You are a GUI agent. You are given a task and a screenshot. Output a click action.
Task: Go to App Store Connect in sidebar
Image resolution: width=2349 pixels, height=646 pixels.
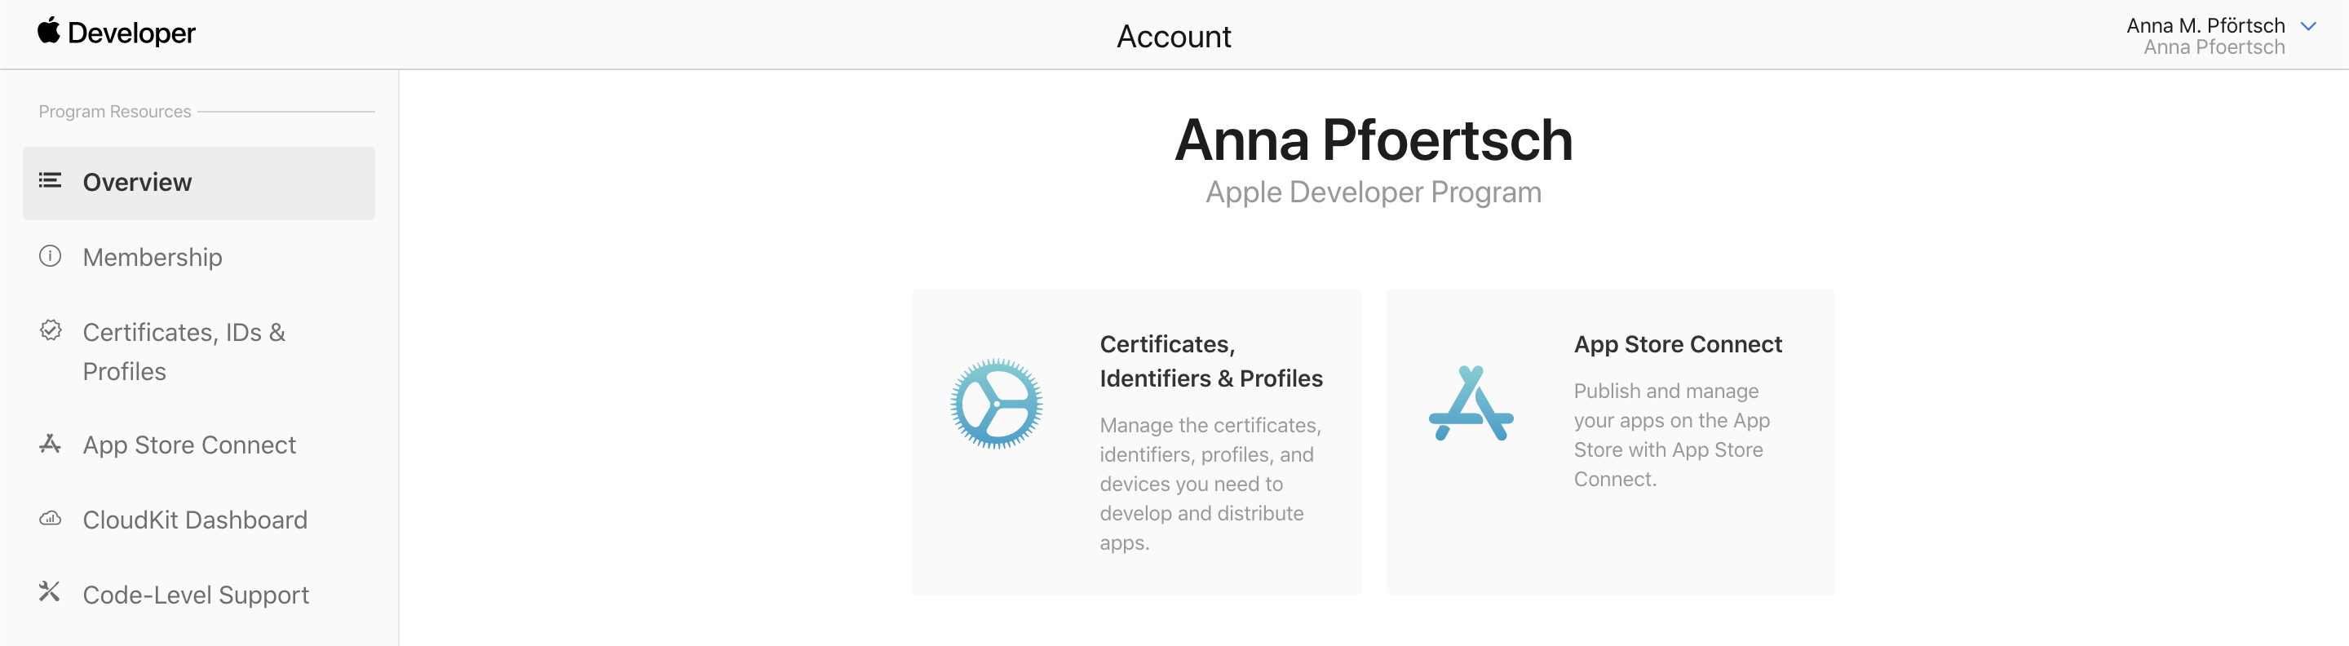190,445
